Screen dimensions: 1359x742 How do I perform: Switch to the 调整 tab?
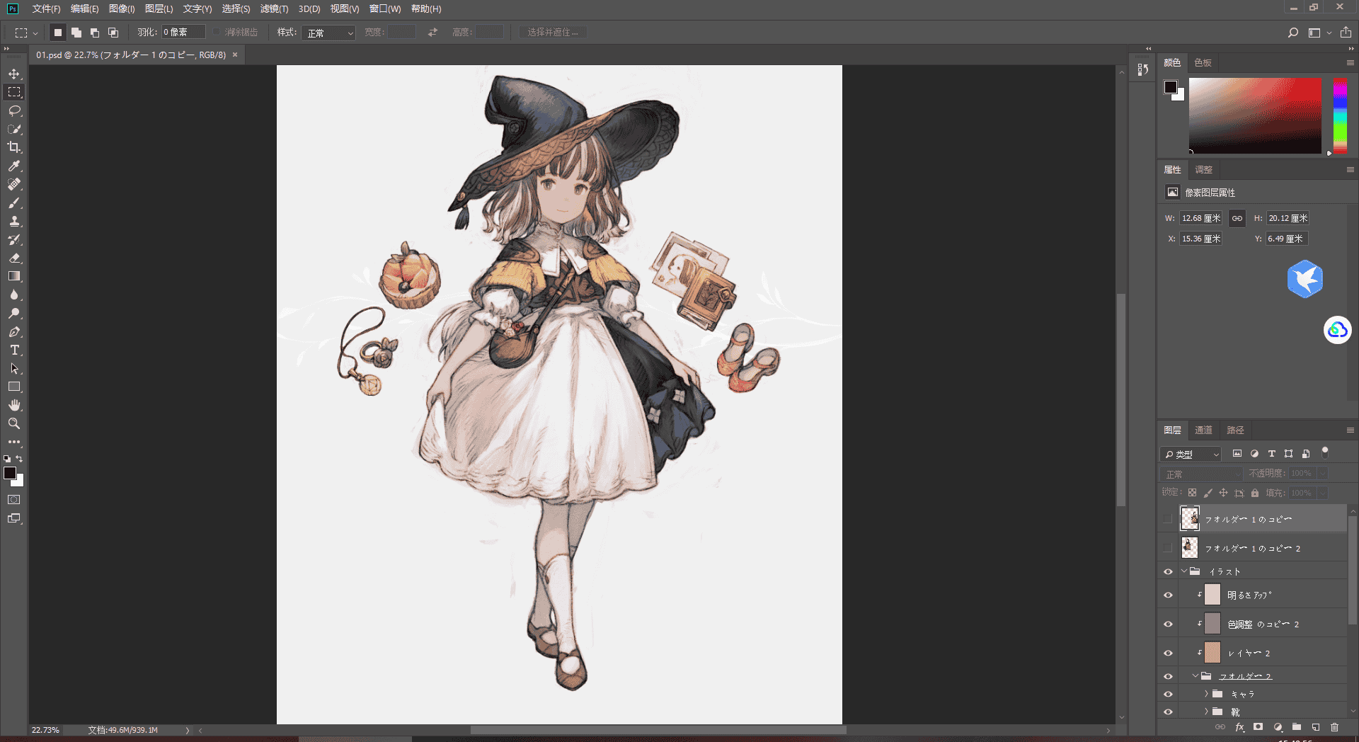[1203, 169]
